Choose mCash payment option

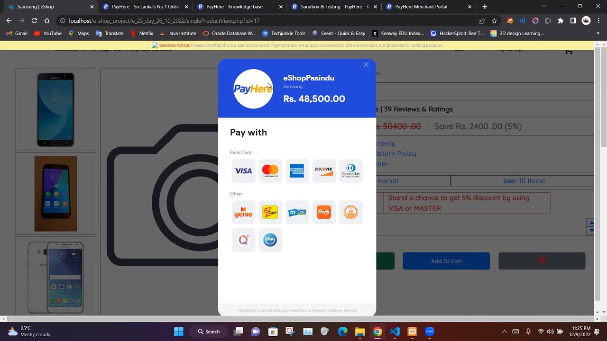[297, 213]
